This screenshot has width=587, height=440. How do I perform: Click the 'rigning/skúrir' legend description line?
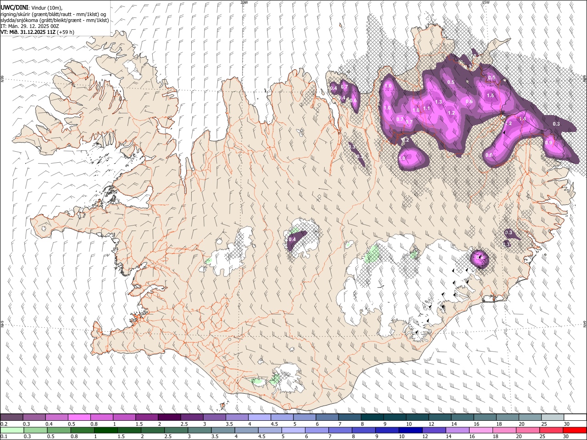53,14
